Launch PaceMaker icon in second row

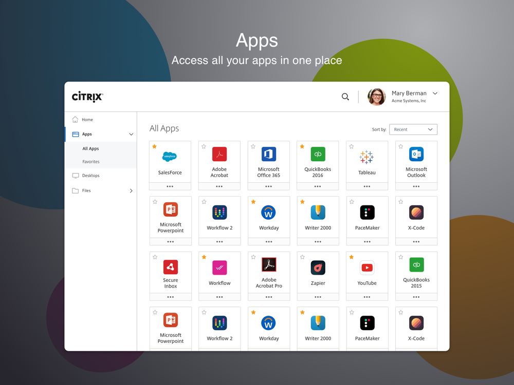367,213
